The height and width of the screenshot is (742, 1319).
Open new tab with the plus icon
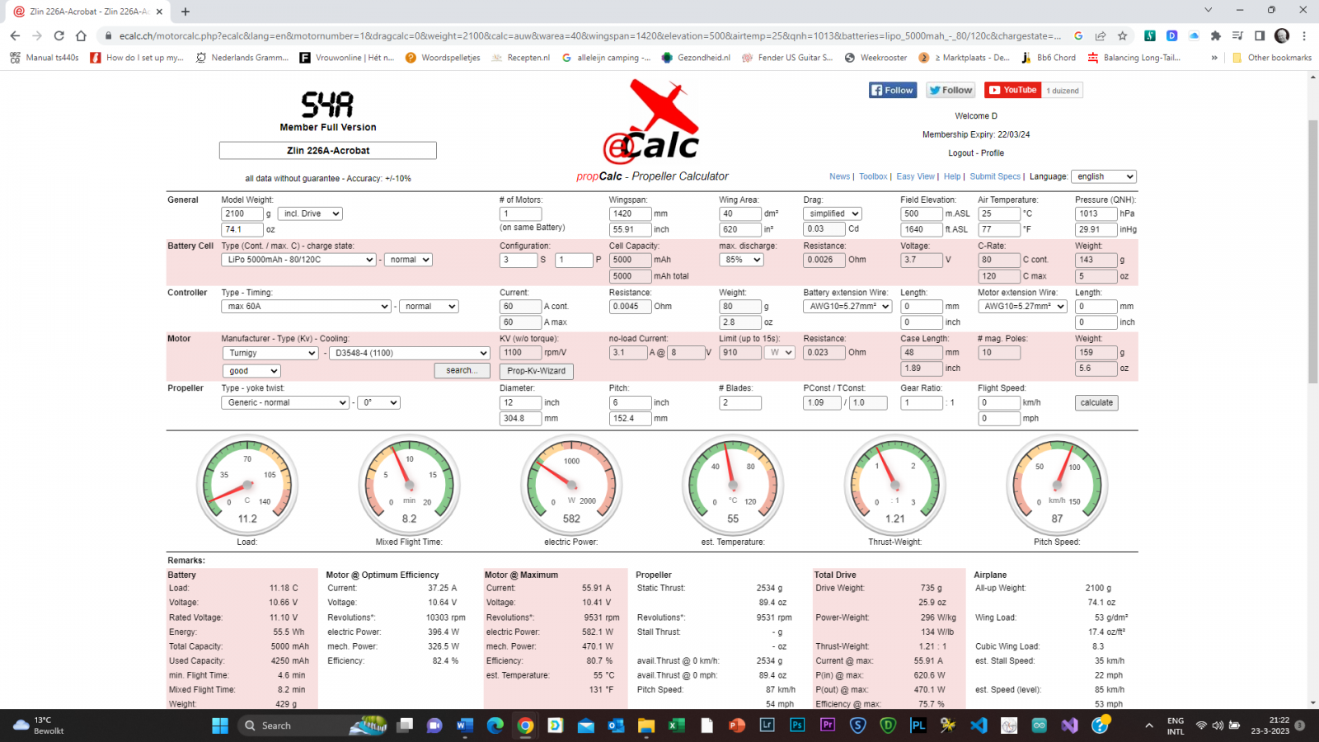click(185, 12)
